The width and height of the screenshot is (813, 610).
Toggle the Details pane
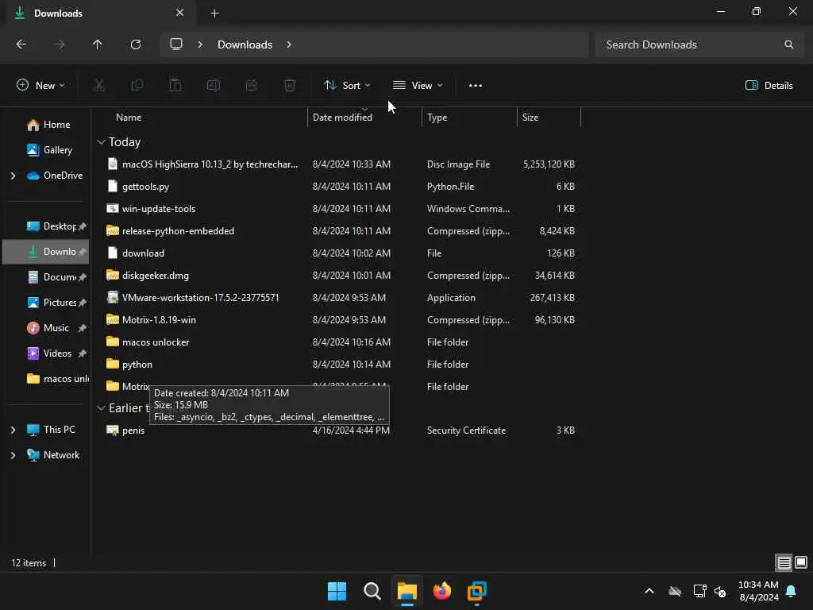[x=769, y=85]
